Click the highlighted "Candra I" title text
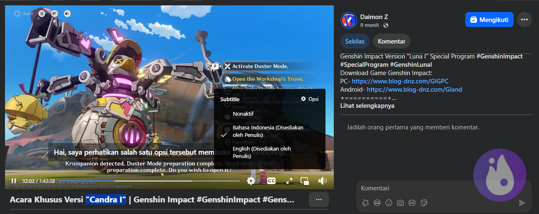This screenshot has width=539, height=214. point(106,199)
